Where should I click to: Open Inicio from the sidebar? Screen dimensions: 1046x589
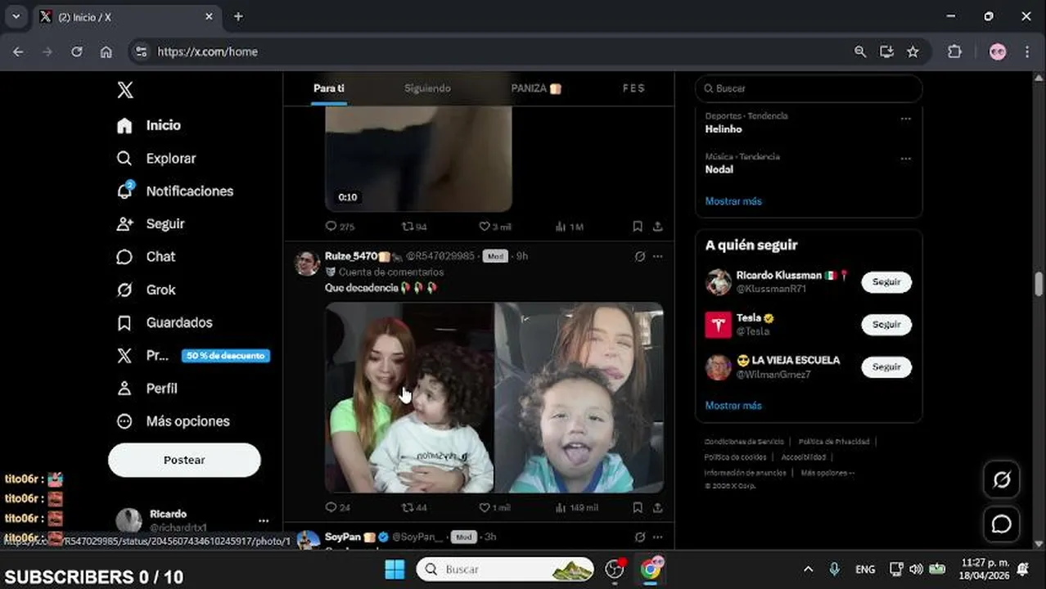click(149, 125)
